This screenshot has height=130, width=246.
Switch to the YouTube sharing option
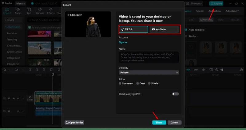click(164, 29)
